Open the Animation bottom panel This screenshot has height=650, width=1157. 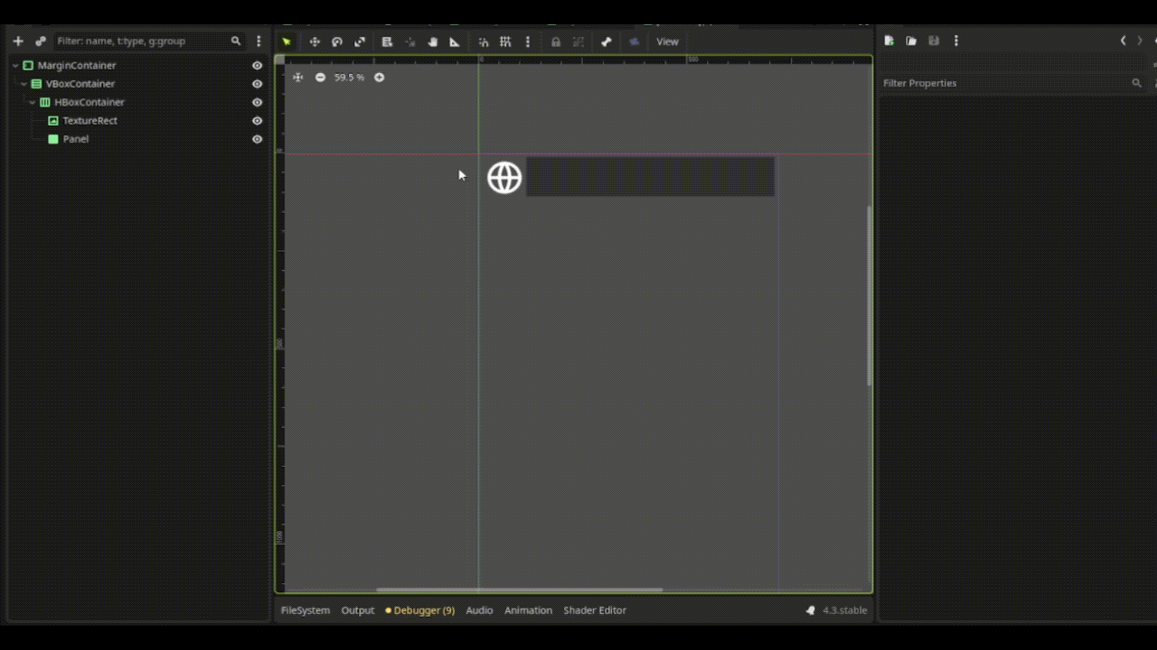[528, 610]
